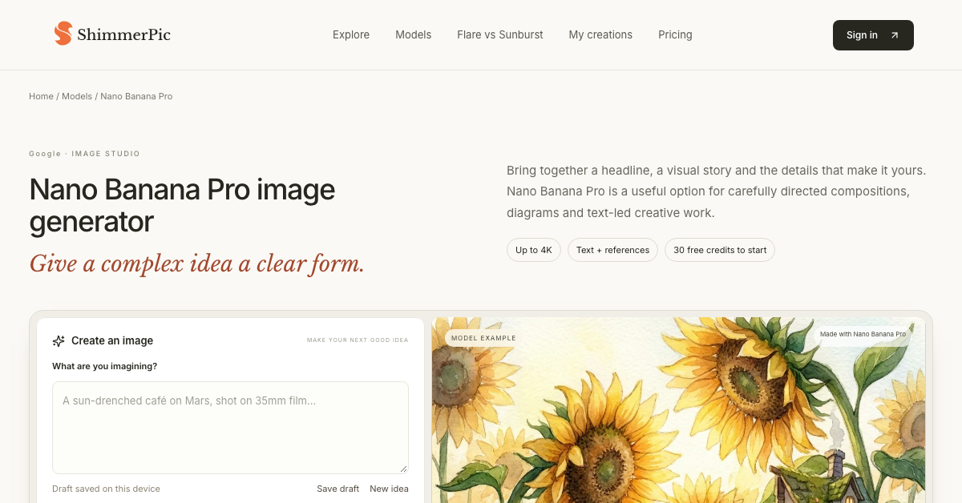Click the Made with Nano Banana Pro badge

[x=863, y=334]
